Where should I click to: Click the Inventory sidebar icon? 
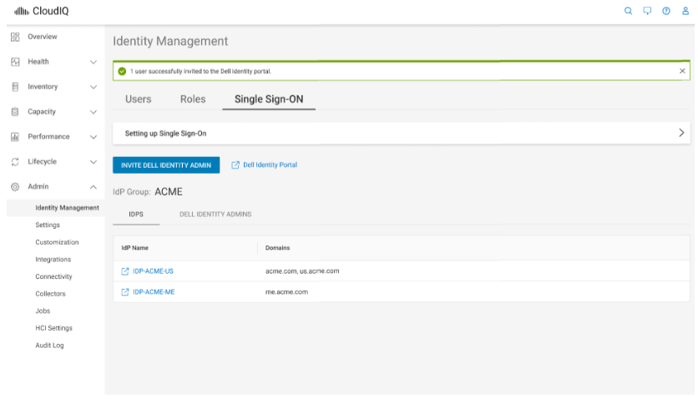click(15, 87)
